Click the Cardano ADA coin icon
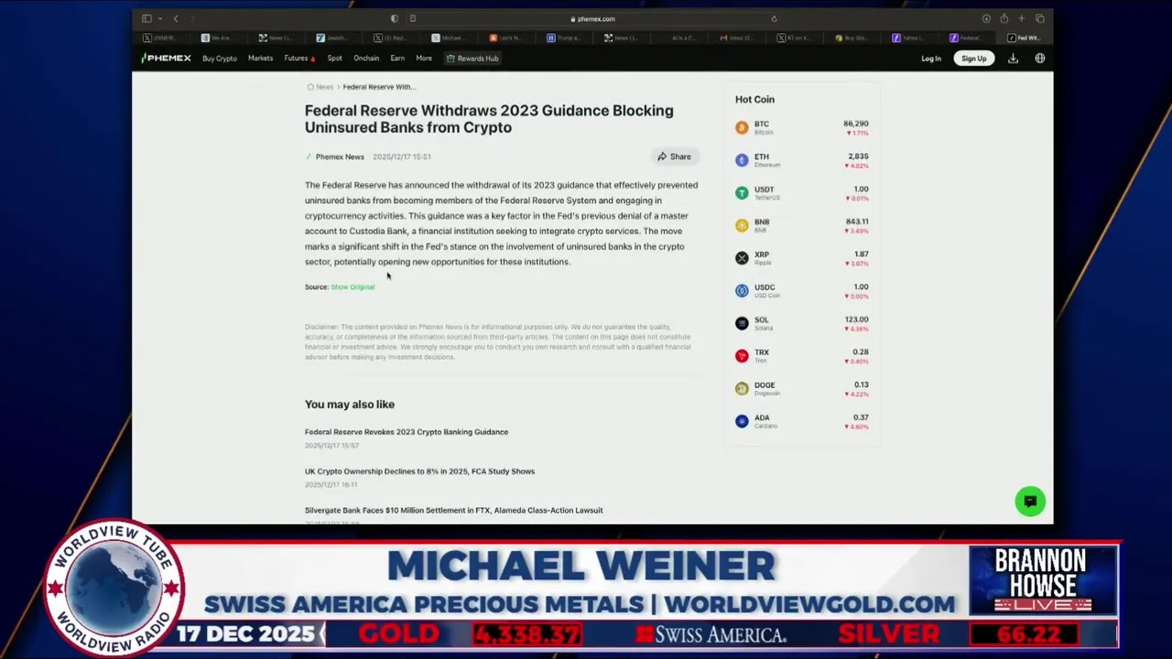Viewport: 1172px width, 659px height. coord(742,421)
